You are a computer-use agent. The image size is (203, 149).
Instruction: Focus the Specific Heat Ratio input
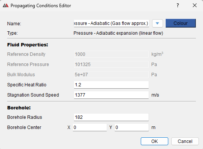click(111, 85)
